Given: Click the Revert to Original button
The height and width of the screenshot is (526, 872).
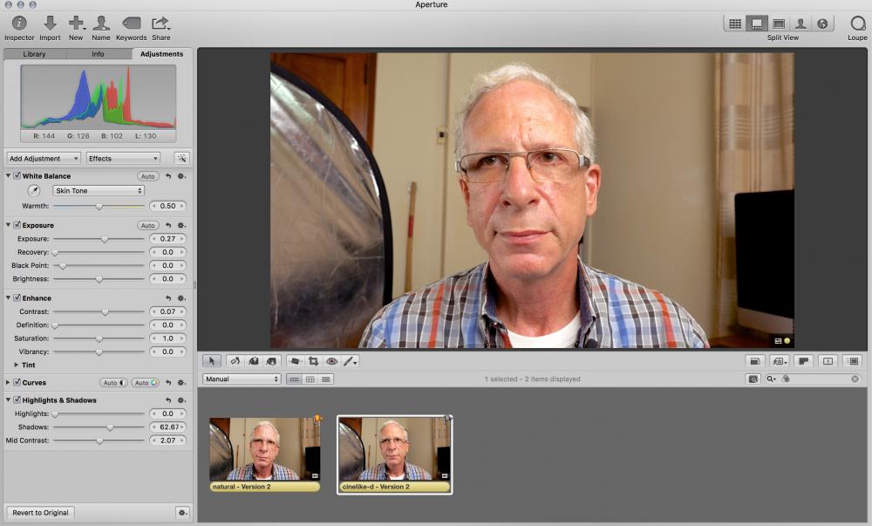Looking at the screenshot, I should point(41,513).
